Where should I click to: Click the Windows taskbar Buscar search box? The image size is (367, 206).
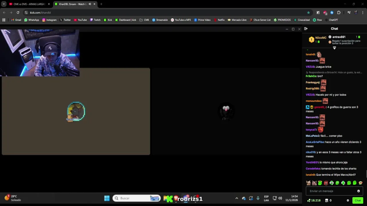[136, 198]
